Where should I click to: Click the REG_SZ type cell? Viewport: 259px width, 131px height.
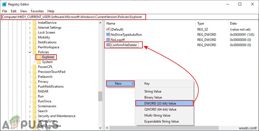[x=203, y=29]
